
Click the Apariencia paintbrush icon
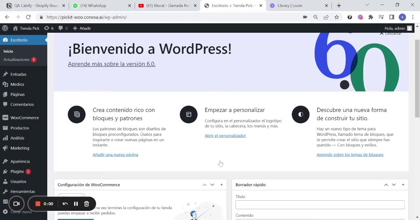pos(5,161)
